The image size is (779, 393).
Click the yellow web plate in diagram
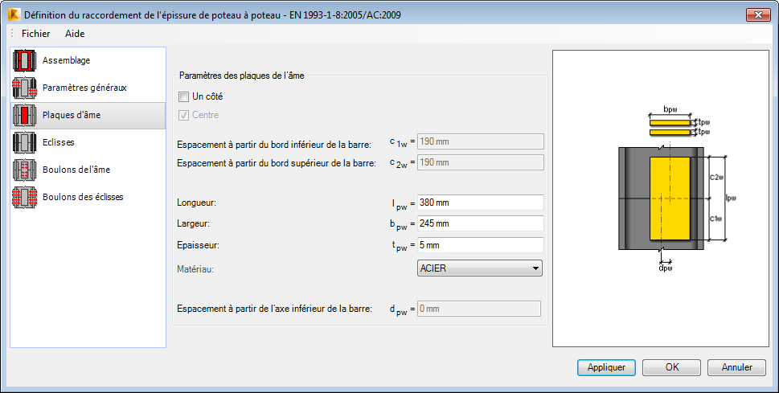670,199
